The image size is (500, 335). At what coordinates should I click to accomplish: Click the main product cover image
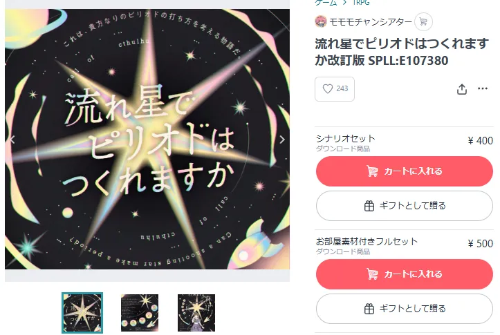[x=147, y=139]
